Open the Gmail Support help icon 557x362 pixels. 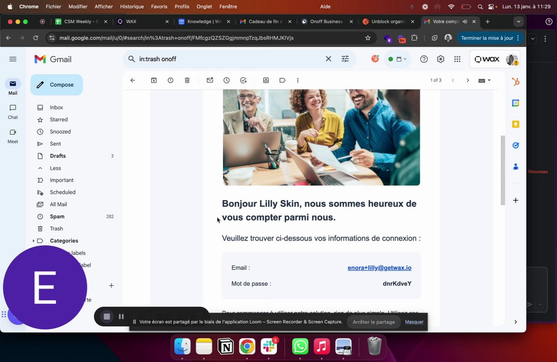(424, 59)
